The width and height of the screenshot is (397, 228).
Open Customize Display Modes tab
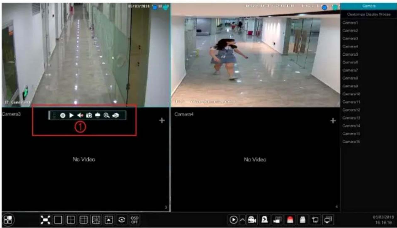pyautogui.click(x=369, y=14)
